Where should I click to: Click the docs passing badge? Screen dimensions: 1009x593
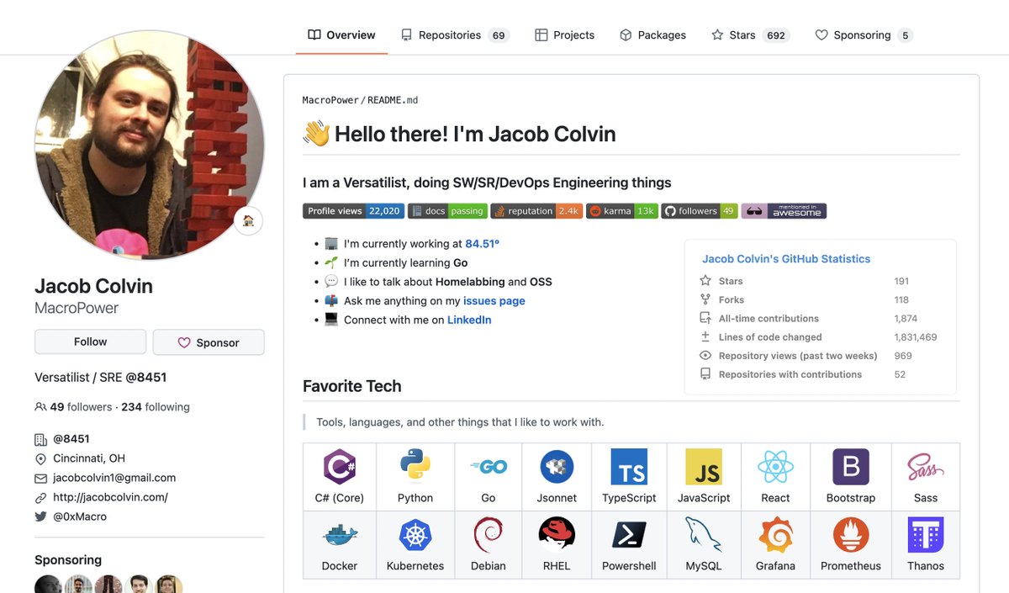coord(447,211)
